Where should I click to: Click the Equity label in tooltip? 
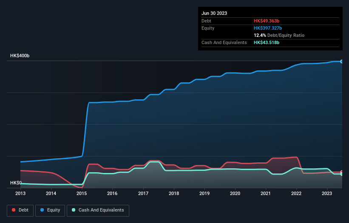pos(208,28)
